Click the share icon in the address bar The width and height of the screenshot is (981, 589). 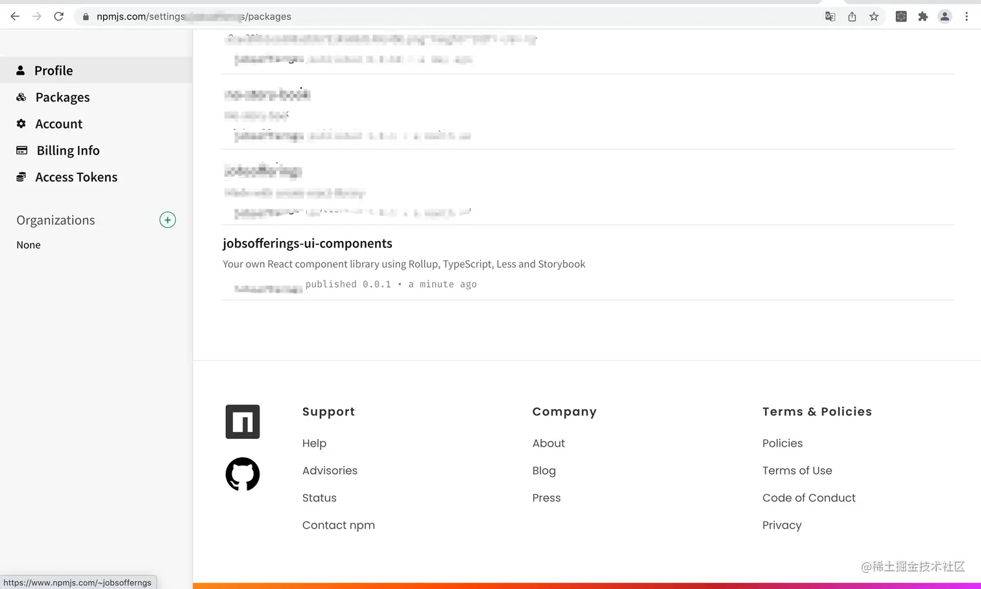(x=852, y=16)
